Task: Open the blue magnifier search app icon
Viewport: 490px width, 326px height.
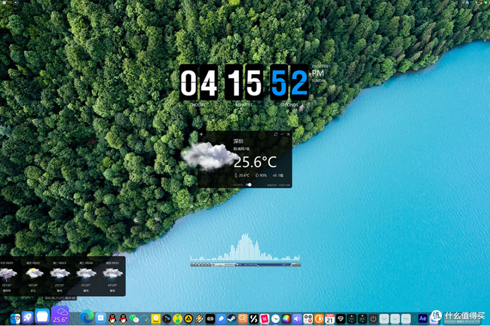Action: (x=145, y=318)
